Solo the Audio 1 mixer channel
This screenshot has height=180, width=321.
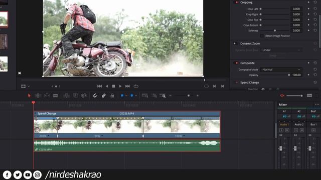(x=281, y=130)
